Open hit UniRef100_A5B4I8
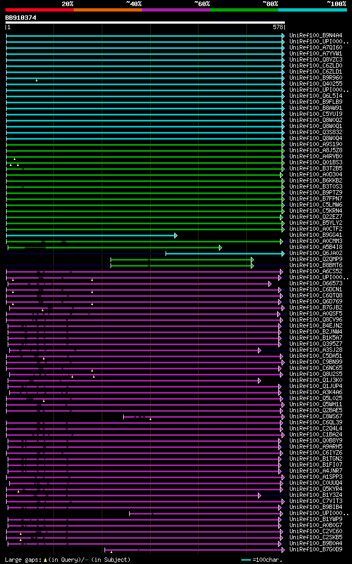 pos(316,247)
